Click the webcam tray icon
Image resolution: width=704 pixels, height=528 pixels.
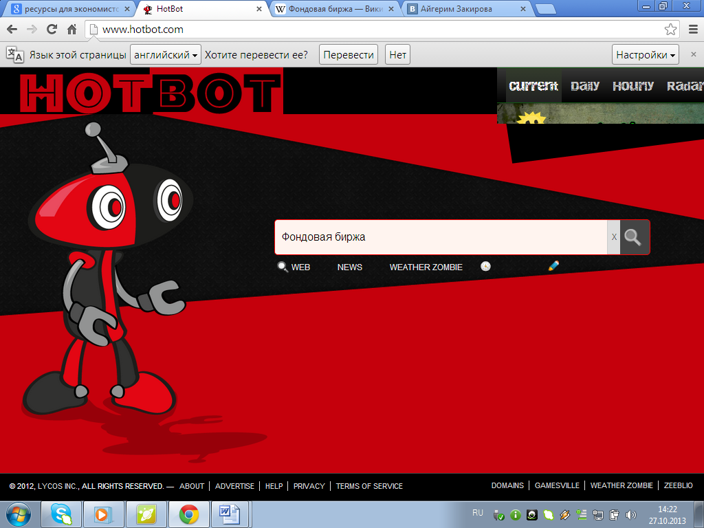pos(532,515)
